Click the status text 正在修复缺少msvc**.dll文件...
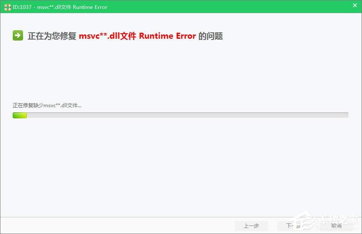The height and width of the screenshot is (234, 362). coord(47,106)
